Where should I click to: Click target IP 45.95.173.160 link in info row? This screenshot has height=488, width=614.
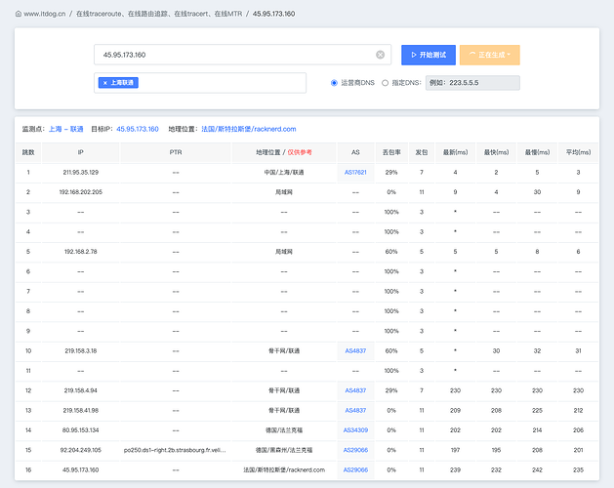(138, 129)
